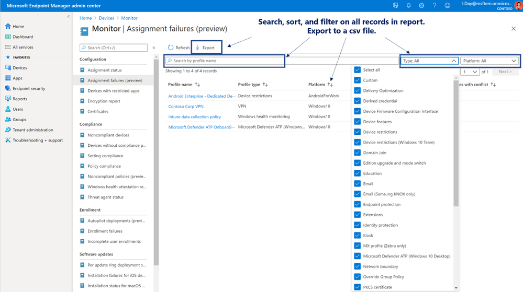Uncheck the Endpoint protection checkbox
This screenshot has height=292, width=523.
tap(357, 204)
